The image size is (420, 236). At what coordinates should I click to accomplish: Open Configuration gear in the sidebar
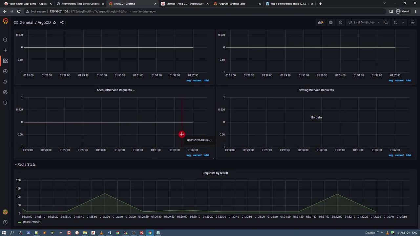5,92
